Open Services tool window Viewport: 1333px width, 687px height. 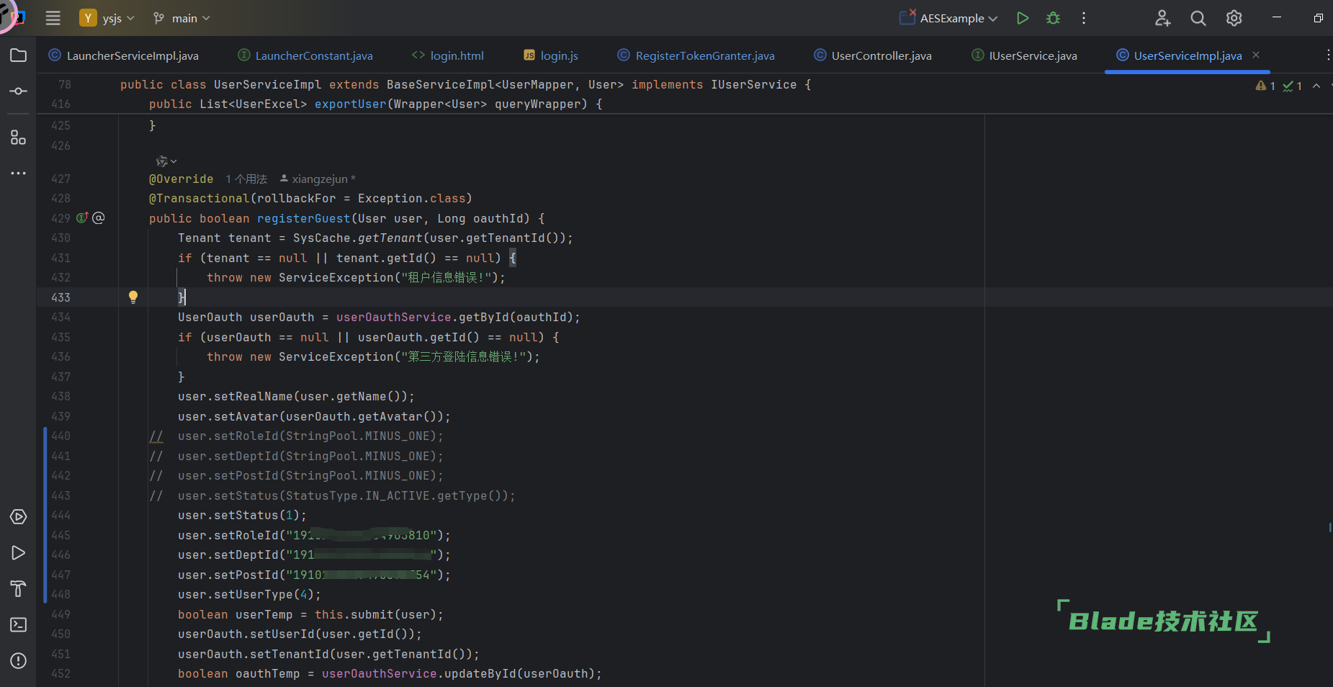19,517
